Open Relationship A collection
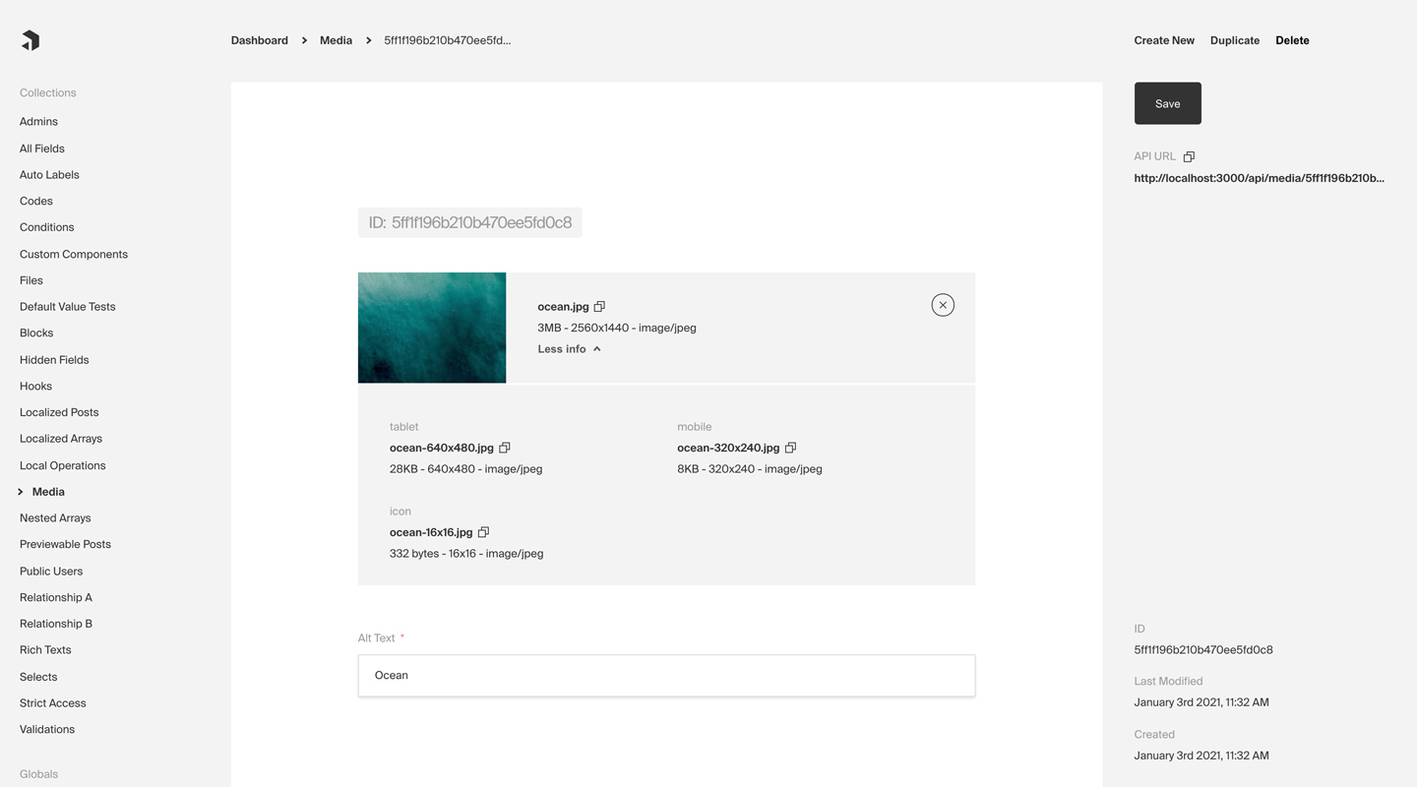This screenshot has height=787, width=1417. [x=56, y=597]
